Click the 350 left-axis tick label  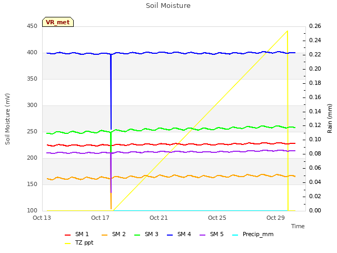32,79
